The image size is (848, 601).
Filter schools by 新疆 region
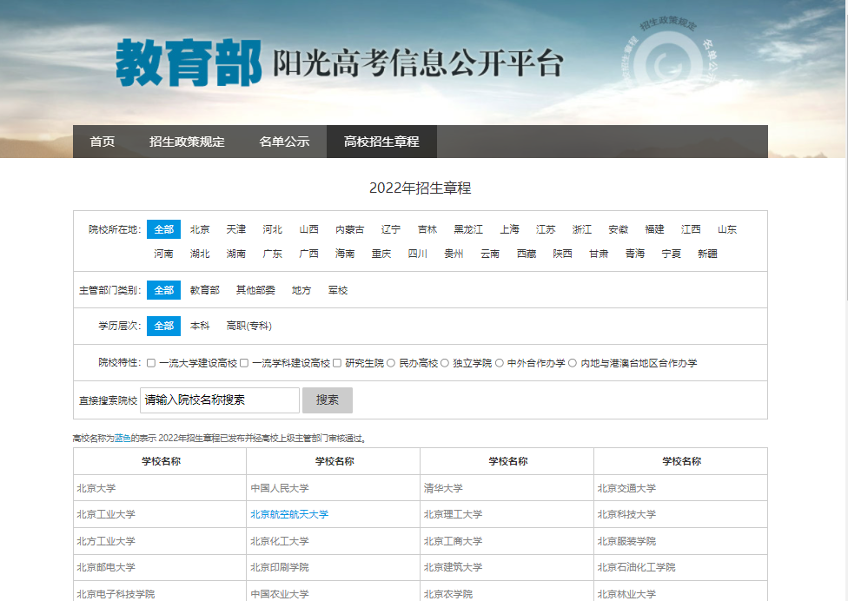point(707,254)
